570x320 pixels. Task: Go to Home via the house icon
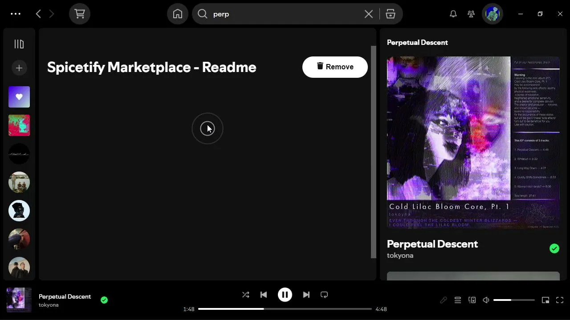[178, 14]
